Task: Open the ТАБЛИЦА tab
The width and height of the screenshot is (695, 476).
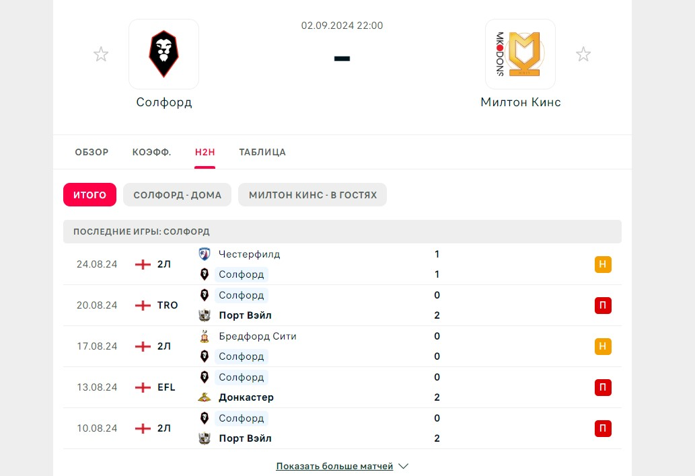Action: click(x=262, y=152)
